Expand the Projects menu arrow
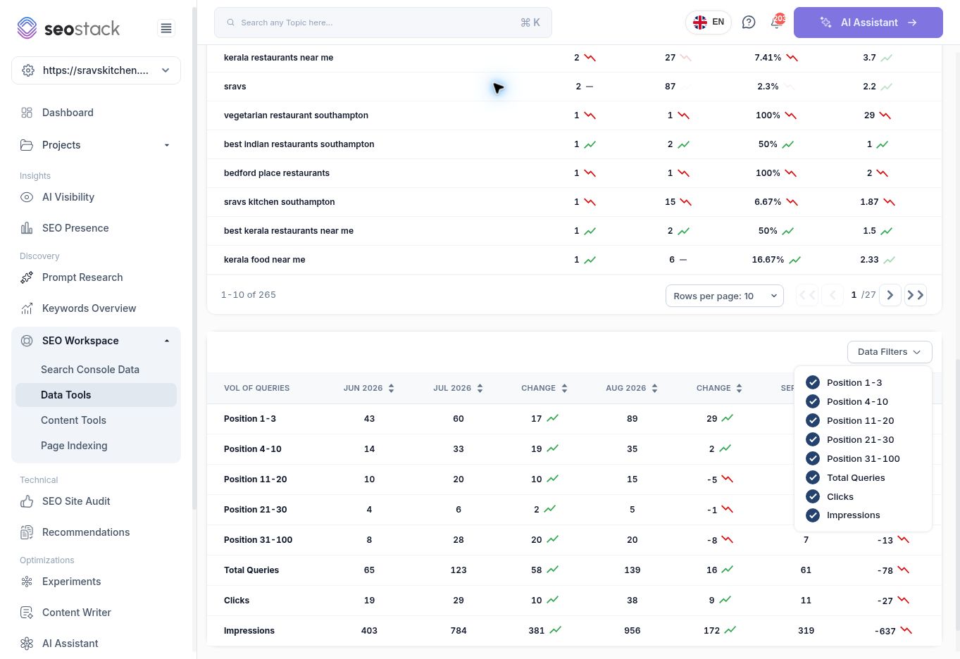This screenshot has height=659, width=960. pyautogui.click(x=167, y=145)
